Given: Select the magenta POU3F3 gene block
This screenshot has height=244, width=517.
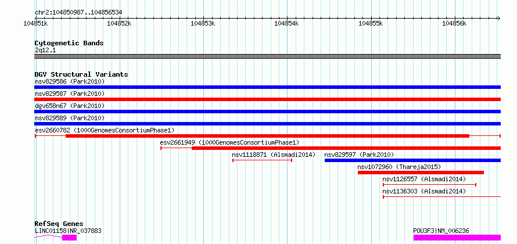Looking at the screenshot, I should (x=457, y=238).
